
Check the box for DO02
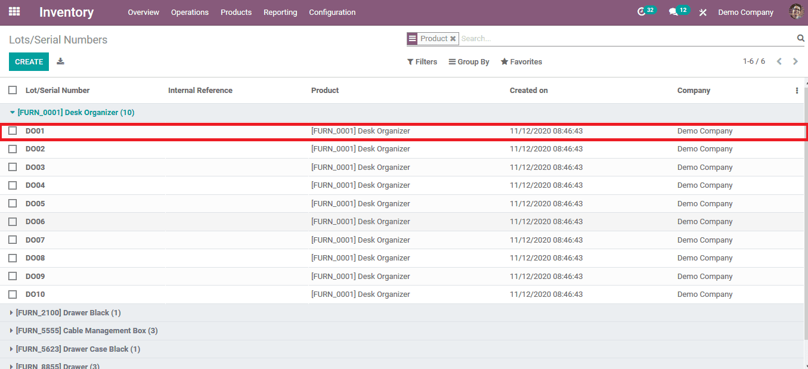(x=13, y=148)
